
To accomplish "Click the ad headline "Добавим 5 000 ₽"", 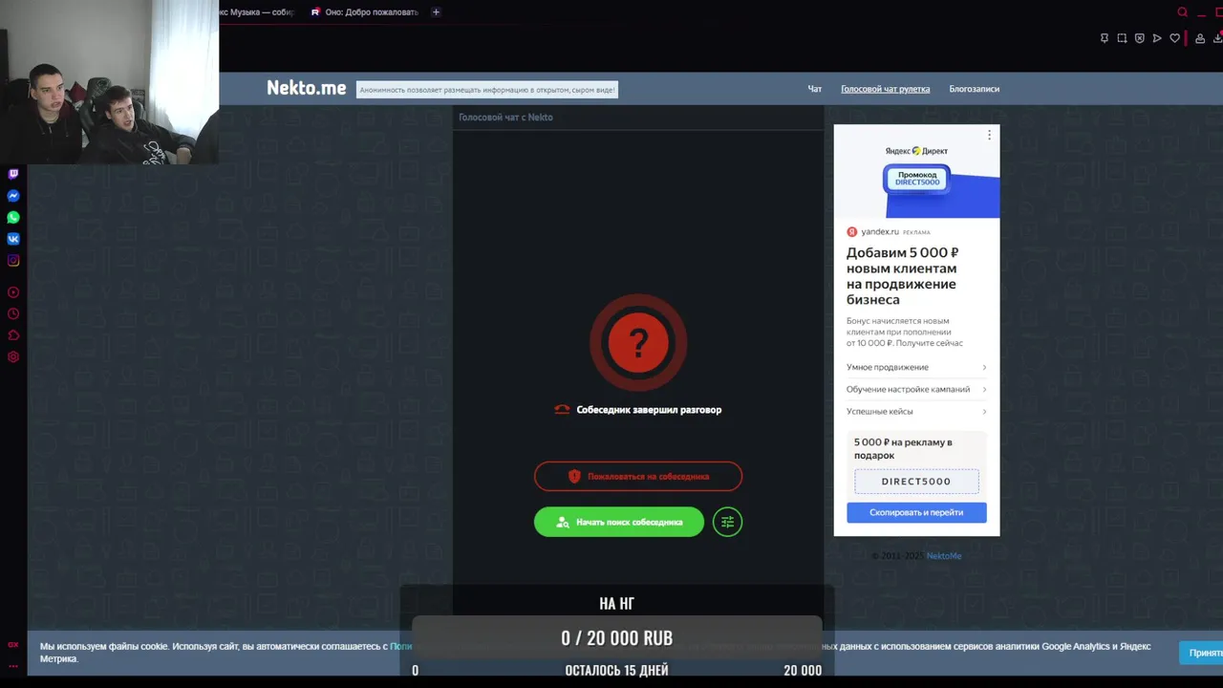I will click(902, 276).
